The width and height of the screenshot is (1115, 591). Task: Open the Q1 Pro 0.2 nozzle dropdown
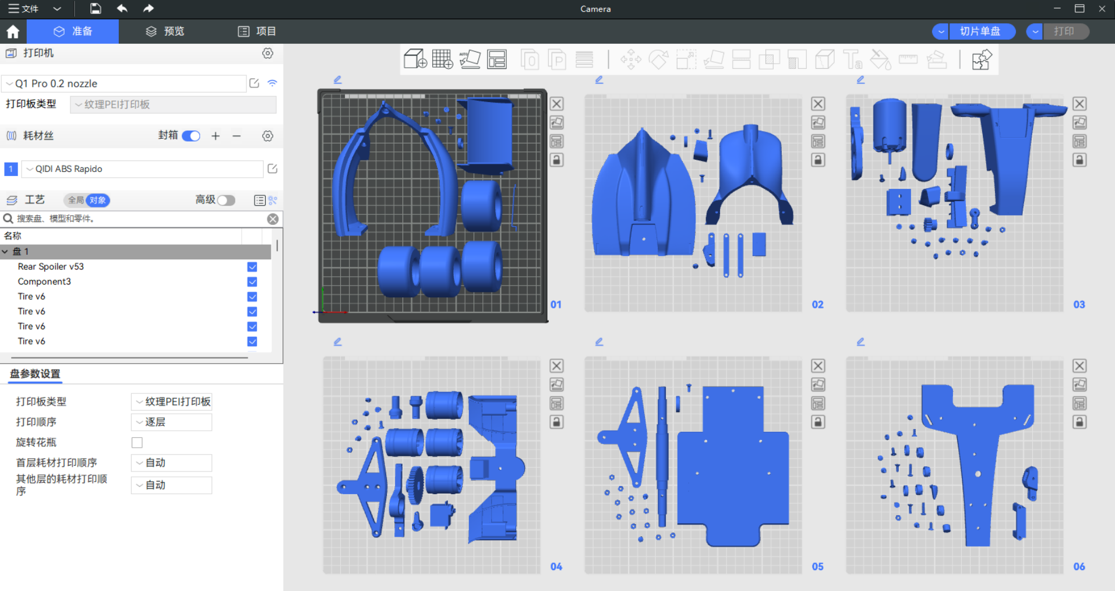(x=124, y=84)
